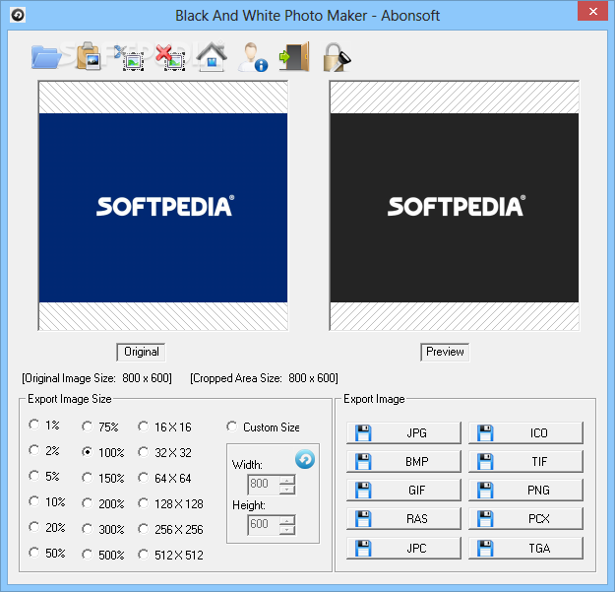Select the 500% export size
The height and width of the screenshot is (592, 615).
pos(103,556)
